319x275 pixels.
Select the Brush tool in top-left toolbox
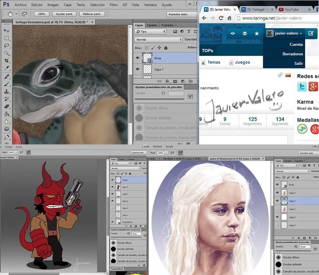7,84
